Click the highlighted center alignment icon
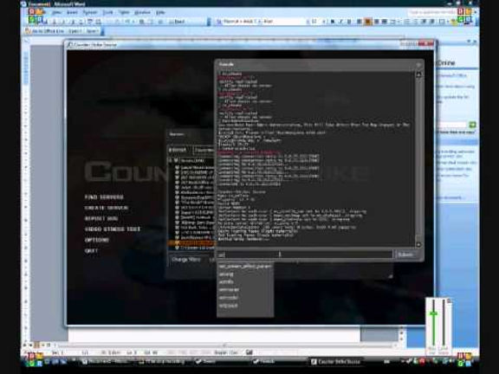Image resolution: width=499 pixels, height=374 pixels. pyautogui.click(x=368, y=22)
